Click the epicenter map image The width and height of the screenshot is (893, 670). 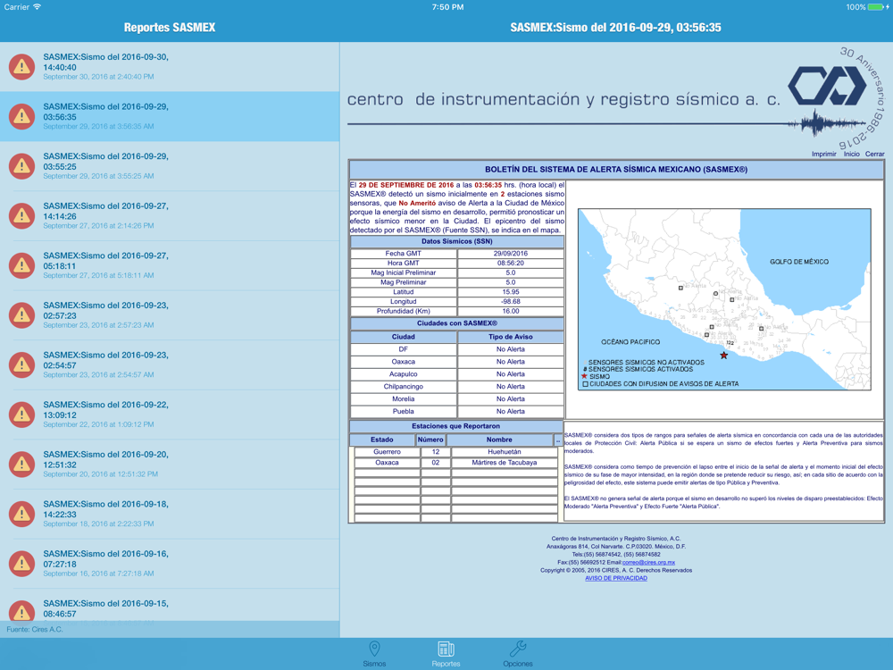click(x=724, y=299)
